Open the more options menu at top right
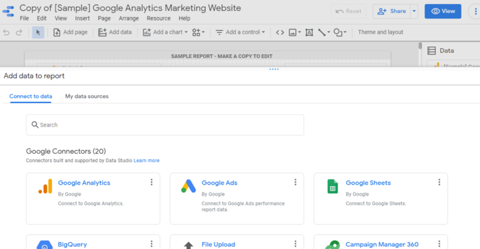This screenshot has height=249, width=480. tap(475, 12)
